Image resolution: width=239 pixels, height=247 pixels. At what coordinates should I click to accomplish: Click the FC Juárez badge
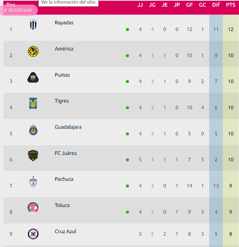pos(33,156)
